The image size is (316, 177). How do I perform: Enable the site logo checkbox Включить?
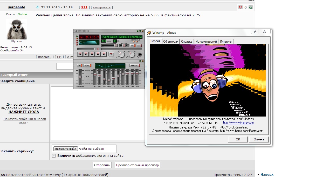pos(54,156)
